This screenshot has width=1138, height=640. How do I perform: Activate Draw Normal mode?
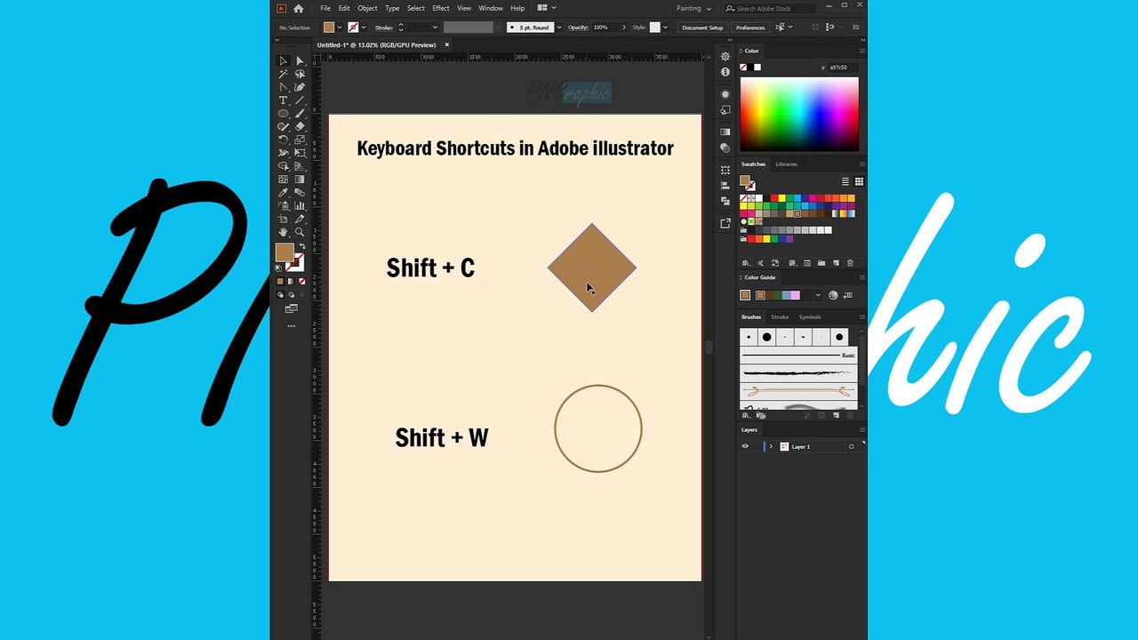(280, 294)
